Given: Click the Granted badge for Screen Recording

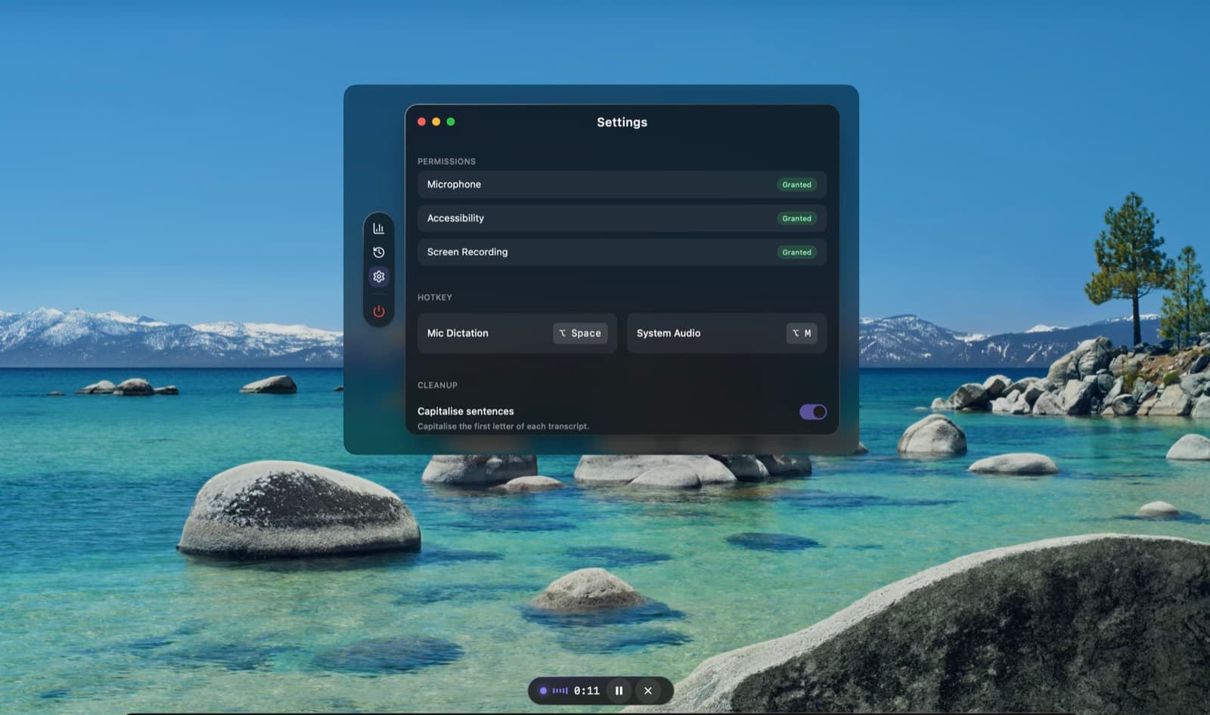Looking at the screenshot, I should [x=796, y=252].
